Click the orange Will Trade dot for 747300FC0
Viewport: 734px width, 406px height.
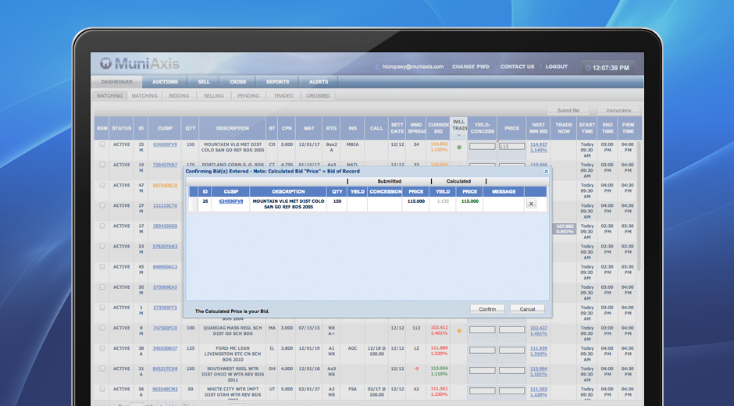(459, 330)
